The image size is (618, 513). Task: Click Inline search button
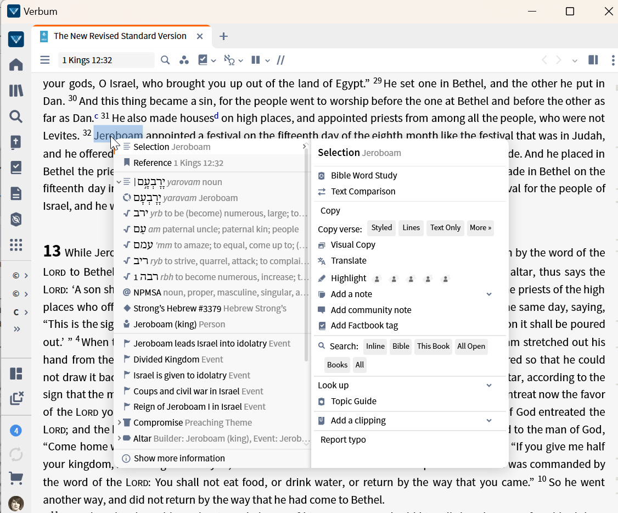point(375,347)
